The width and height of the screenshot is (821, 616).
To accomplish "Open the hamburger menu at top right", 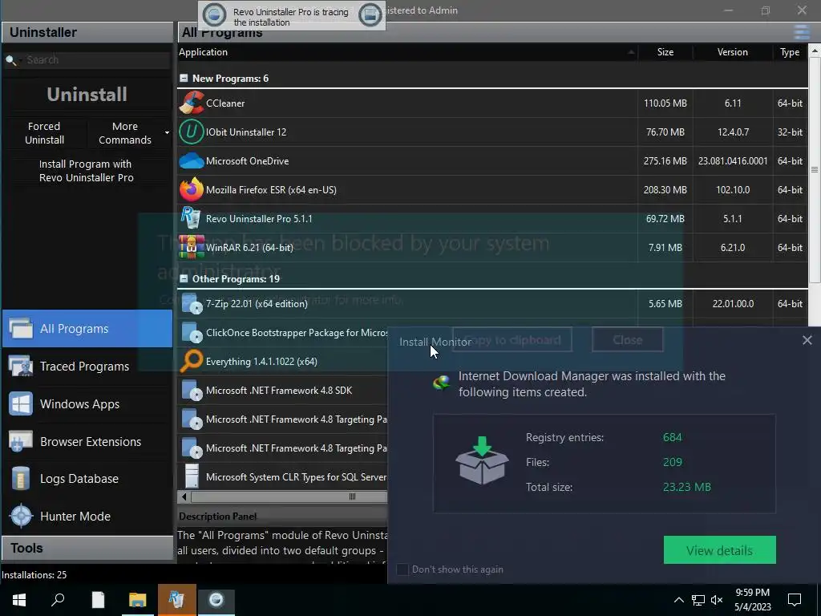I will [x=802, y=32].
